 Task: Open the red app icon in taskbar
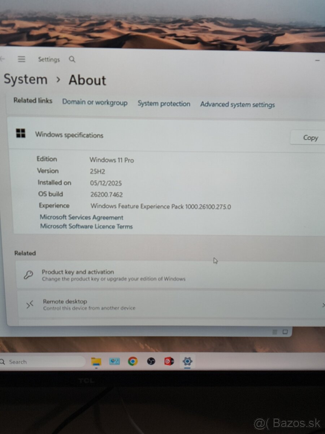pyautogui.click(x=169, y=361)
